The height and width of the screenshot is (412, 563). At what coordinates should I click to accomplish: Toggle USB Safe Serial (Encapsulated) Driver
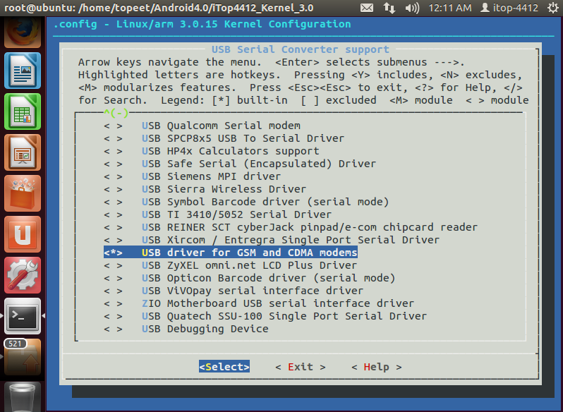239,164
